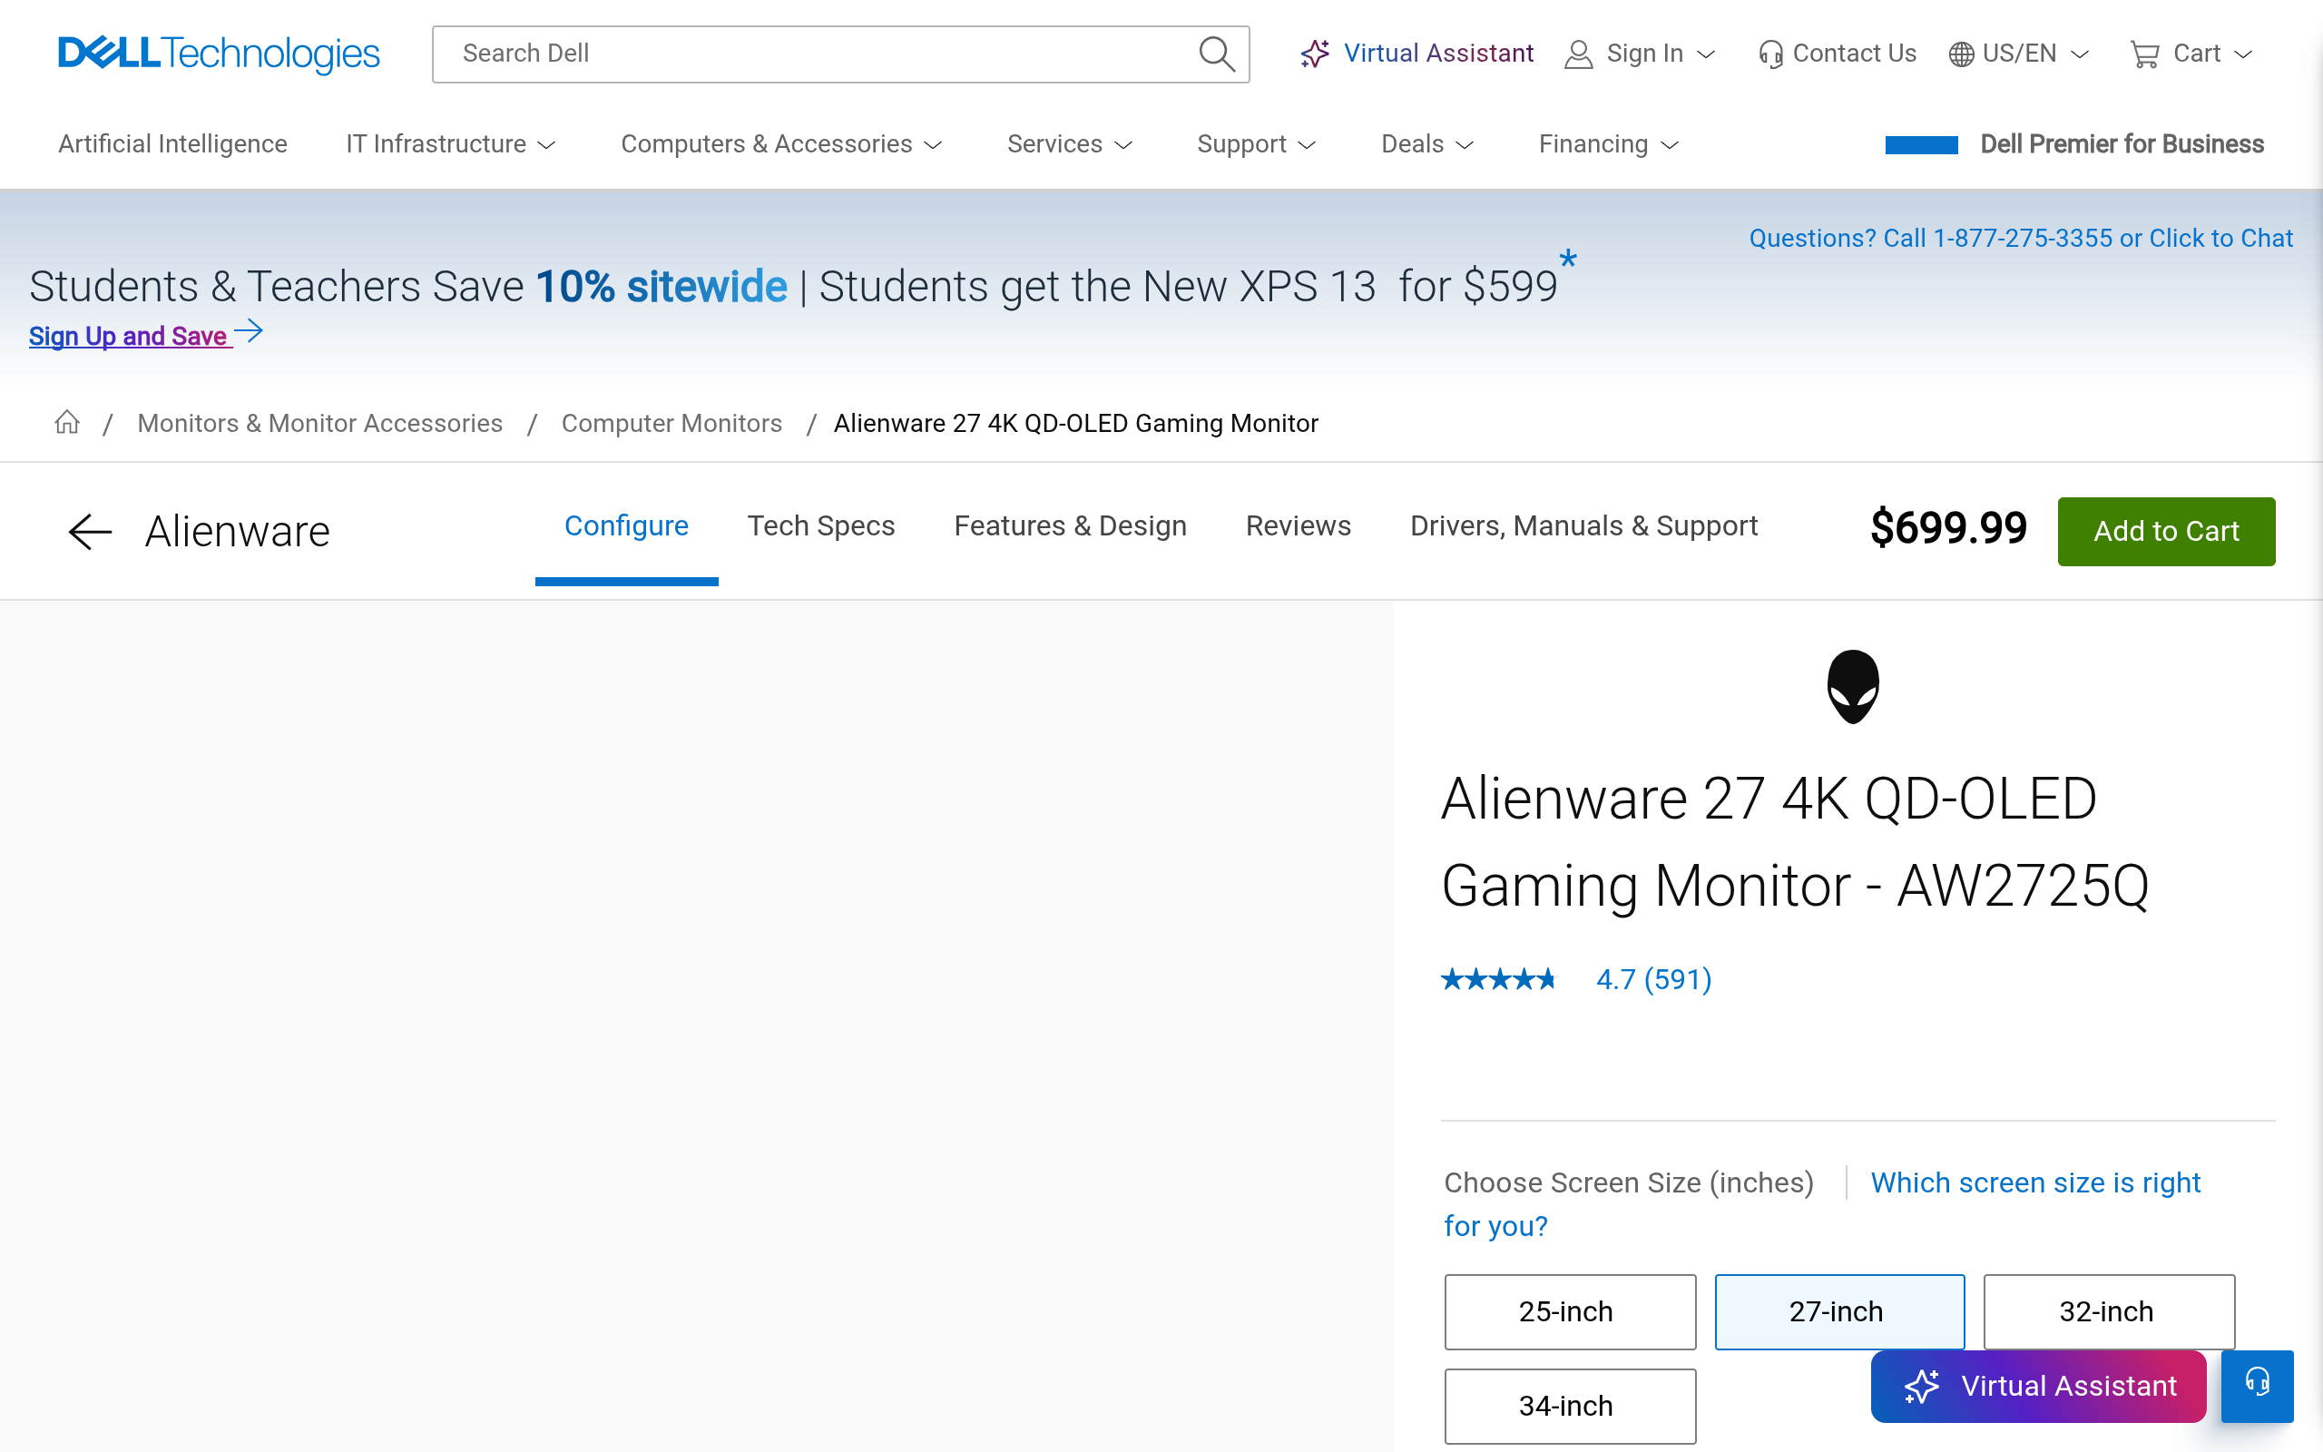Switch to the Tech Specs tab

822,526
